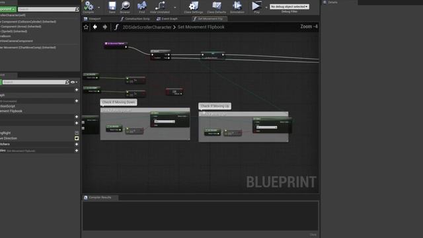This screenshot has height=238, width=423.
Task: Select the CameraBoom component row
Action: coord(40,36)
